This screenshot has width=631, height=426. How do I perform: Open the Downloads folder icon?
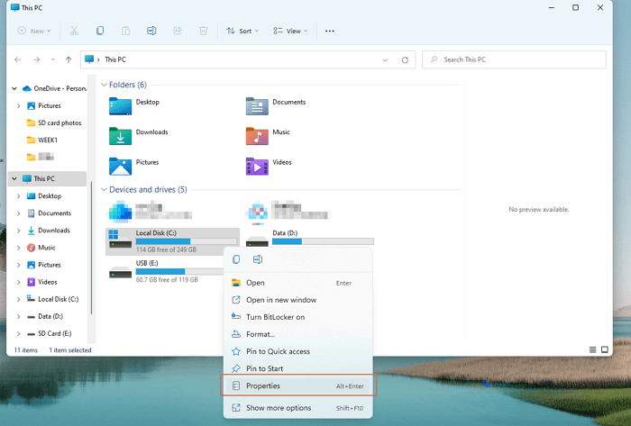pos(120,136)
